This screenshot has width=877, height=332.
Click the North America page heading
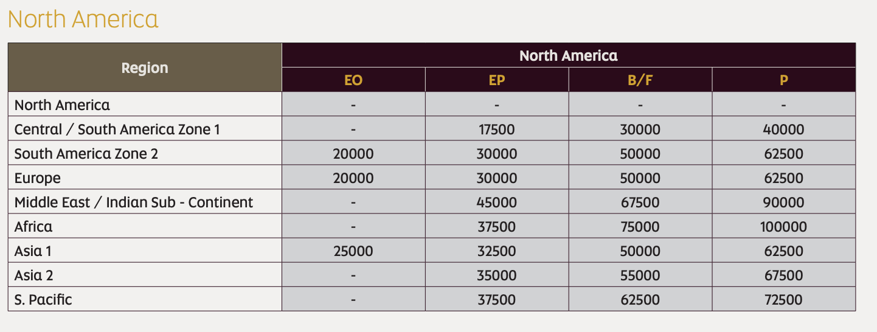(x=83, y=19)
